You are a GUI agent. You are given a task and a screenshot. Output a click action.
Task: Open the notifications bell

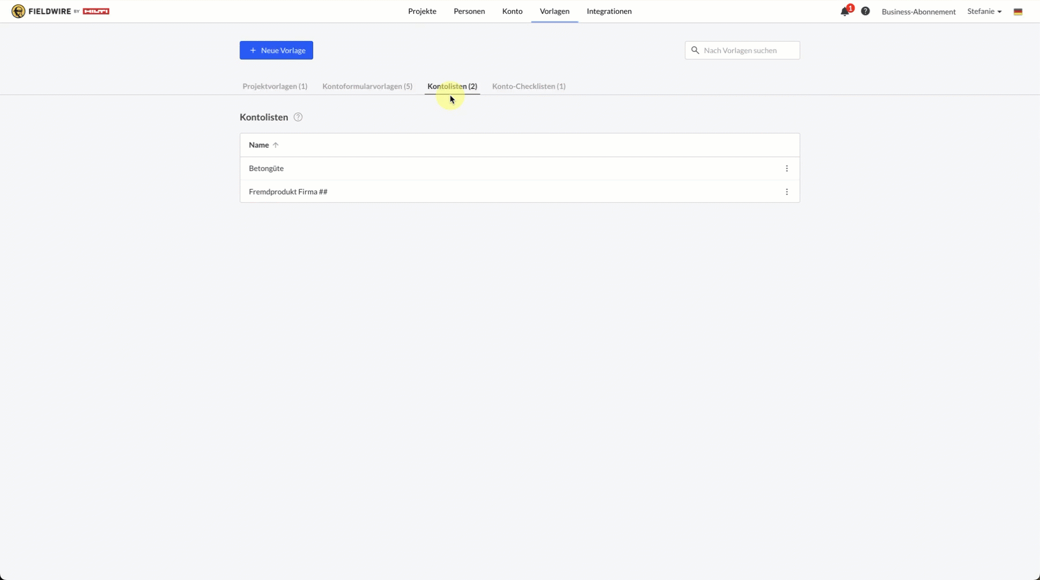click(845, 12)
